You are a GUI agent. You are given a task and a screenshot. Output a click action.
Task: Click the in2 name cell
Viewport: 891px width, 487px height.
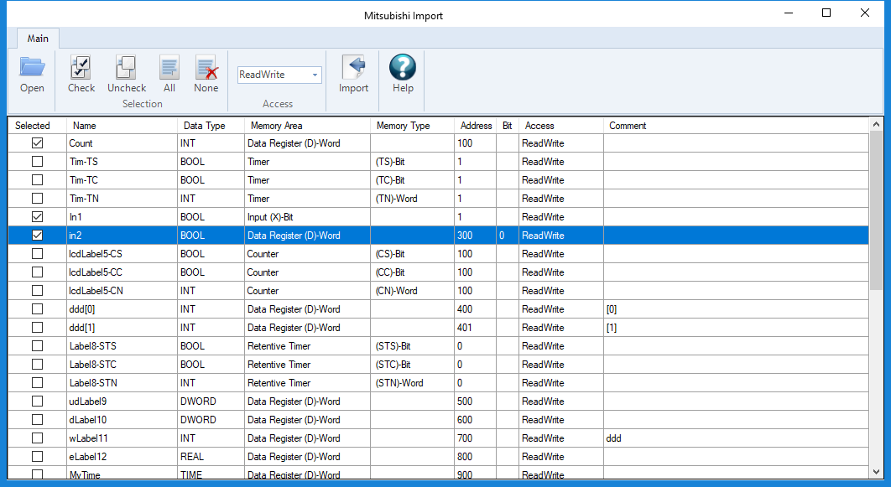122,235
